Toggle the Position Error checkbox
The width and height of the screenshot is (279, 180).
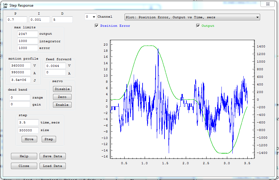tap(97, 26)
